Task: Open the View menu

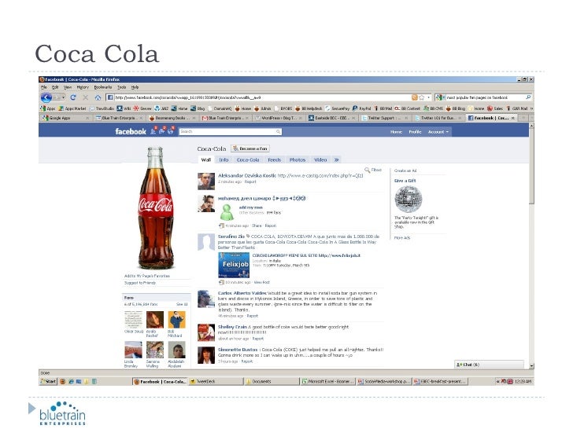Action: (x=68, y=87)
